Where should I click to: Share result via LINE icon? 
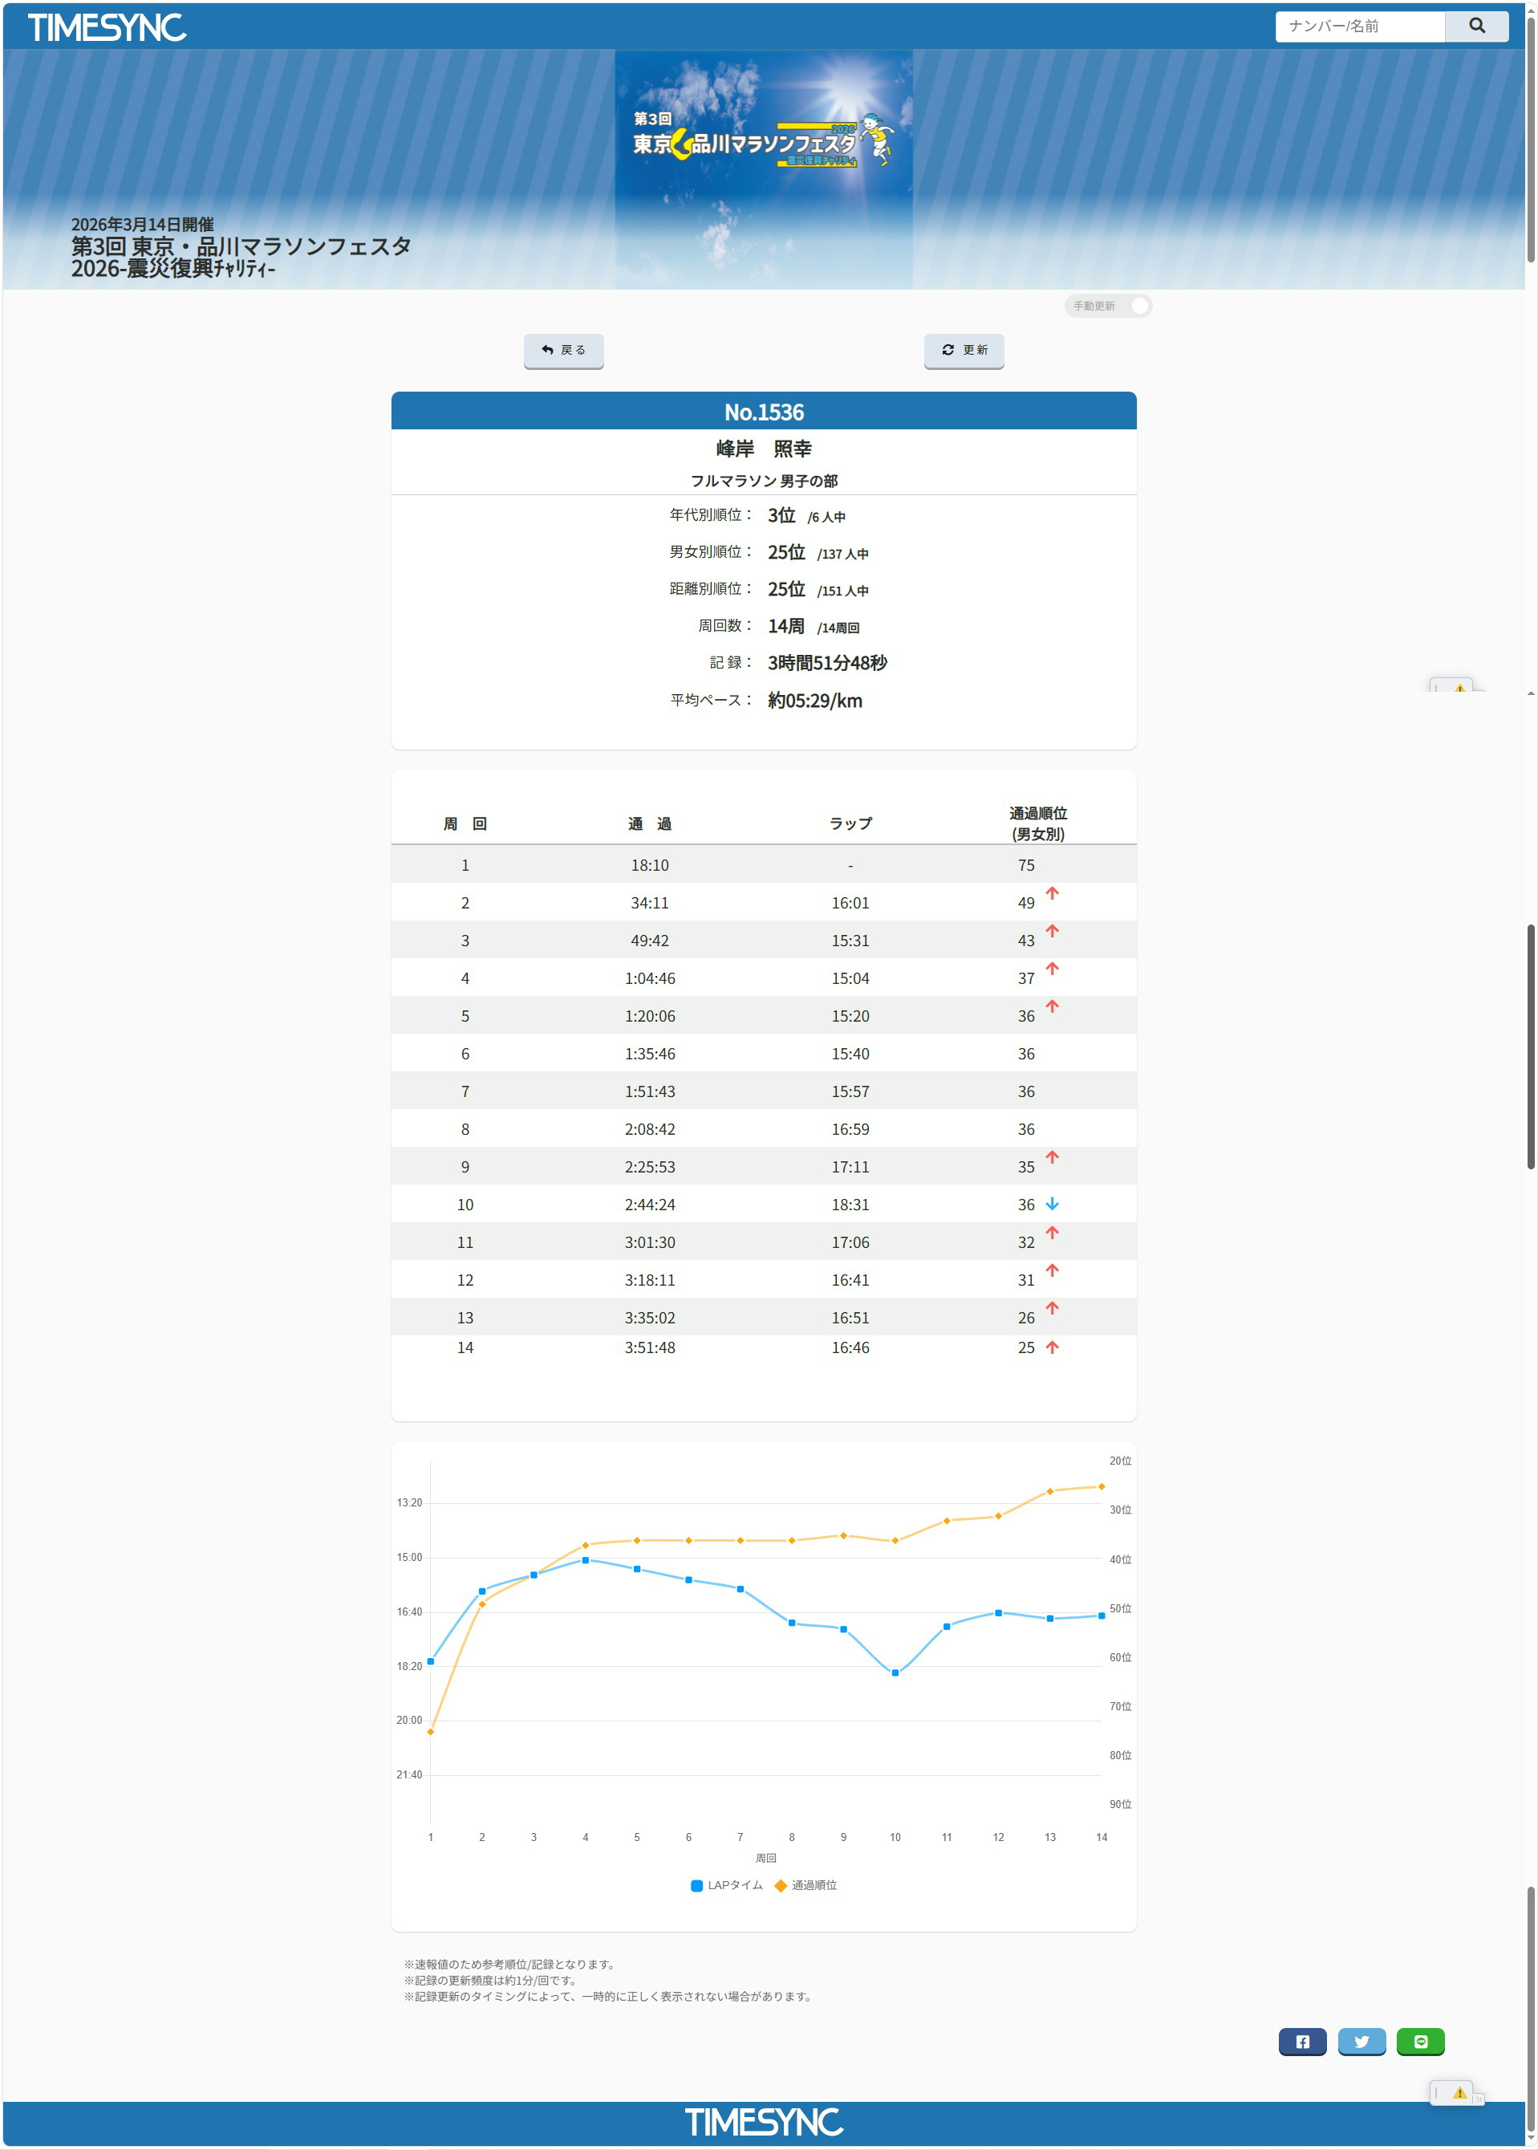pos(1419,2041)
